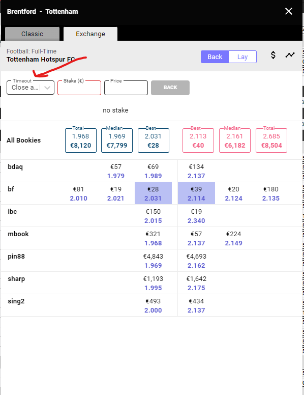Image resolution: width=304 pixels, height=395 pixels.
Task: Click the Stake (€) input field
Action: pyautogui.click(x=79, y=88)
